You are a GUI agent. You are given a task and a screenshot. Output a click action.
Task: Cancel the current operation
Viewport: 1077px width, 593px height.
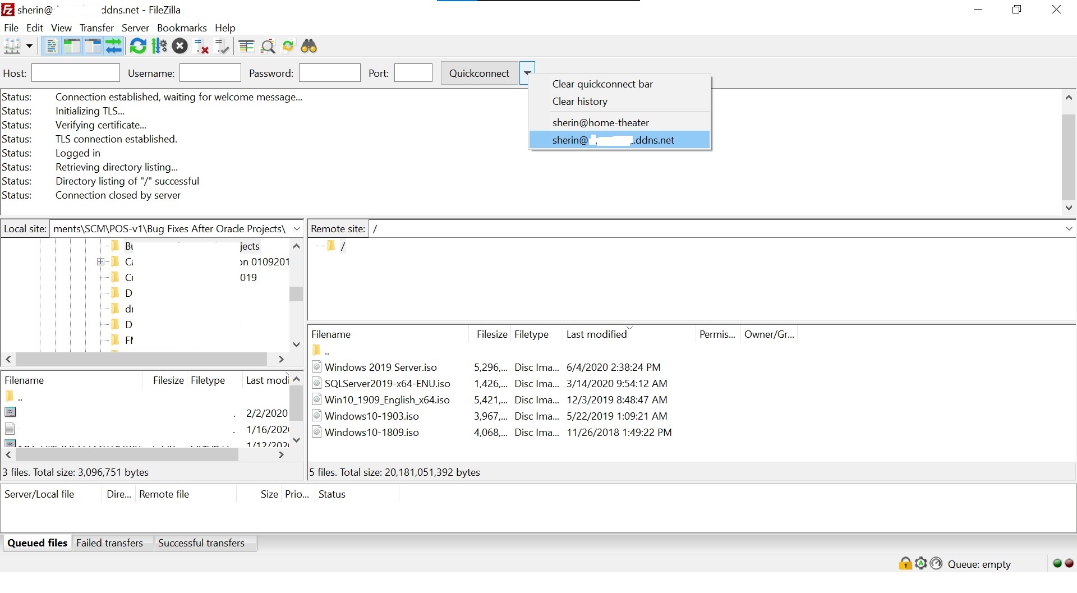[x=180, y=46]
